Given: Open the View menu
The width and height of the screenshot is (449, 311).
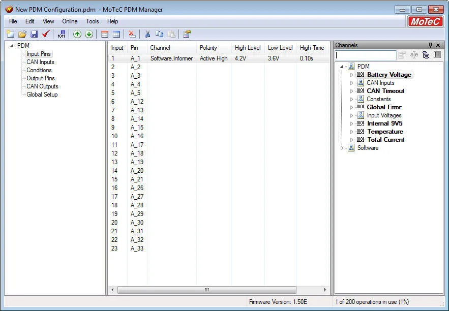Looking at the screenshot, I should coord(48,21).
